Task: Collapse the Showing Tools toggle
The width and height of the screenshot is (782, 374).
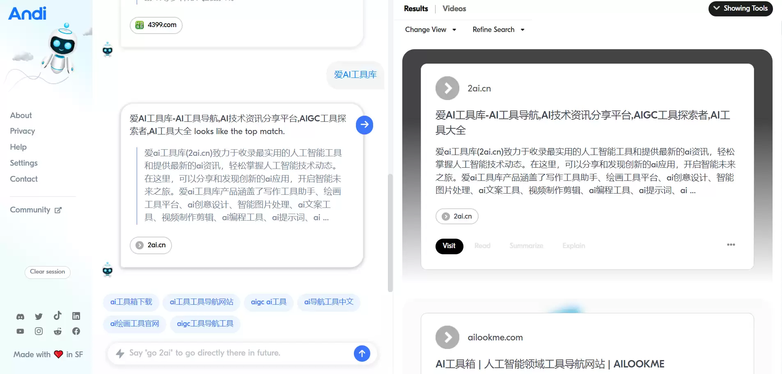Action: pos(741,9)
